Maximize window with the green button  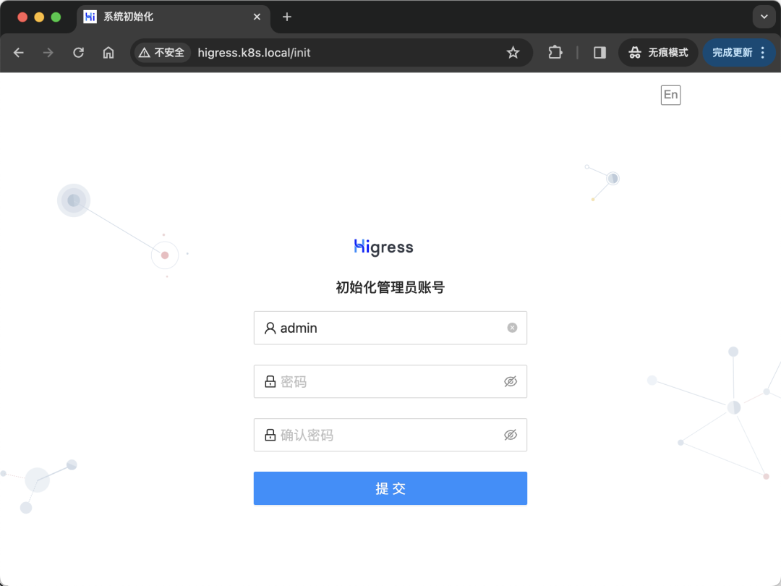56,17
